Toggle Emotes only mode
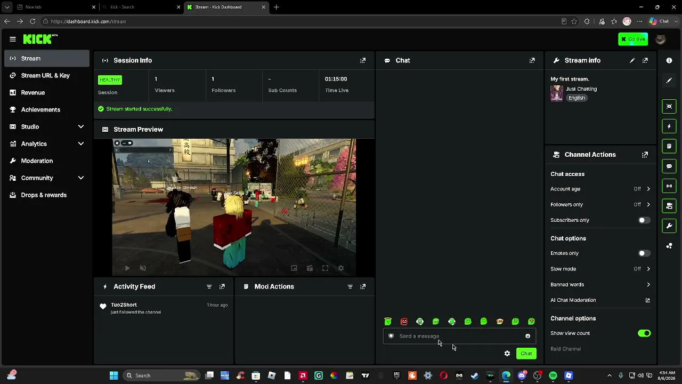Viewport: 682px width, 384px height. pos(644,253)
